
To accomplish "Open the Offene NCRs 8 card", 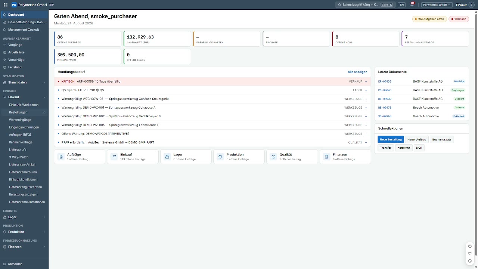I will [366, 39].
